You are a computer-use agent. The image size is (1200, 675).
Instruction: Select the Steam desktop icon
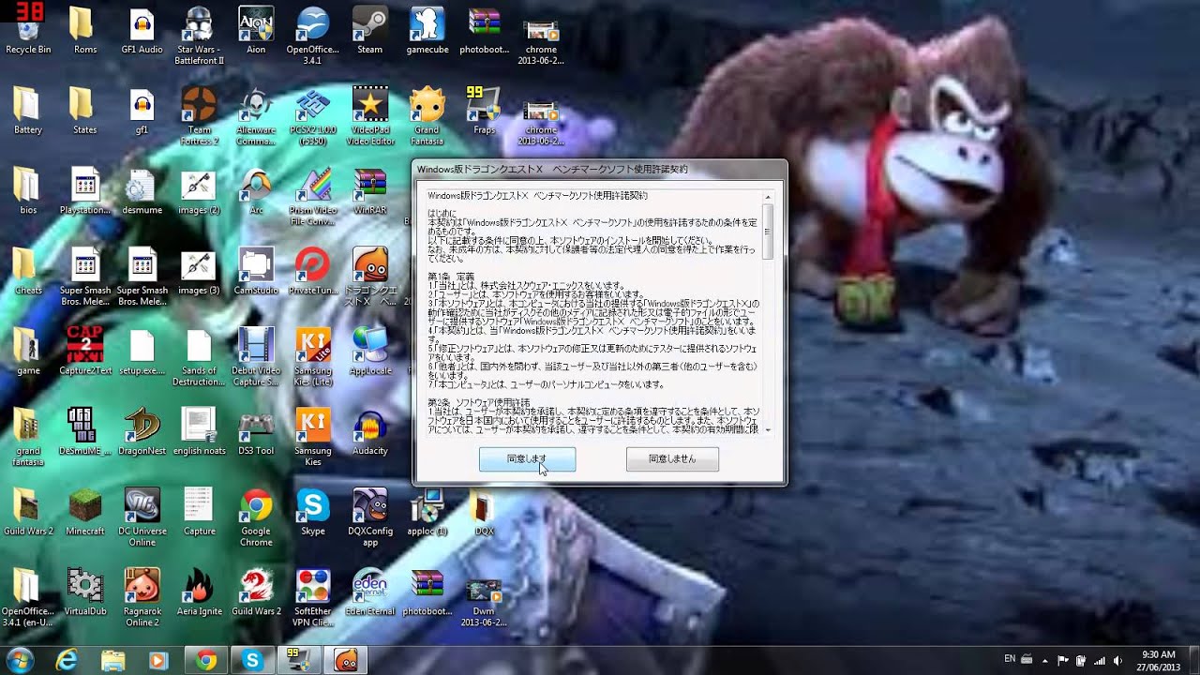(x=369, y=31)
